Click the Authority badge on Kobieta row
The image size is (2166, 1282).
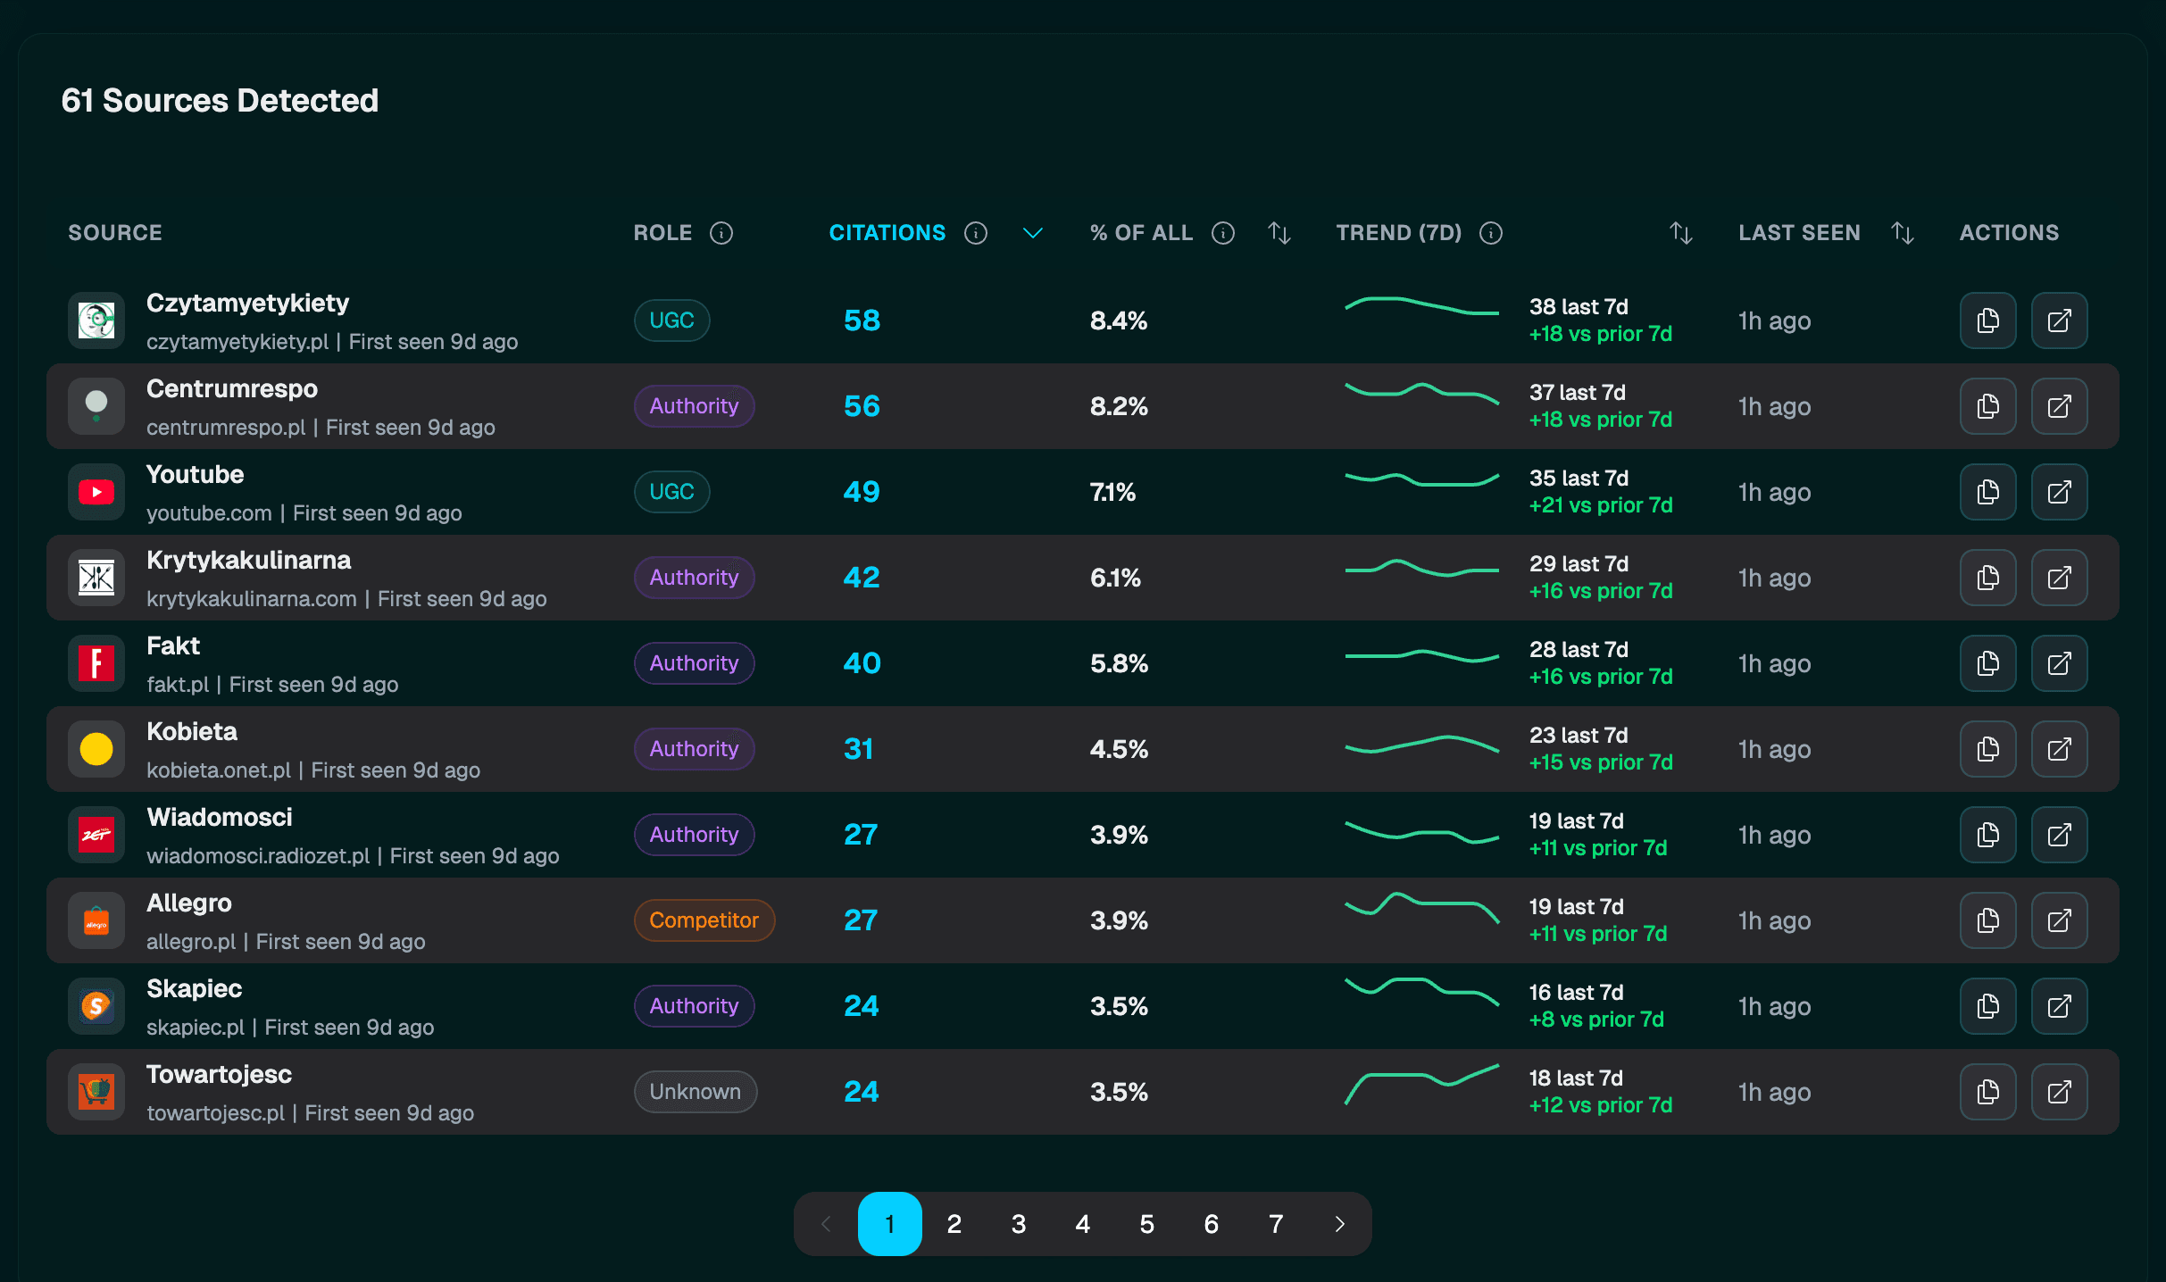(694, 748)
